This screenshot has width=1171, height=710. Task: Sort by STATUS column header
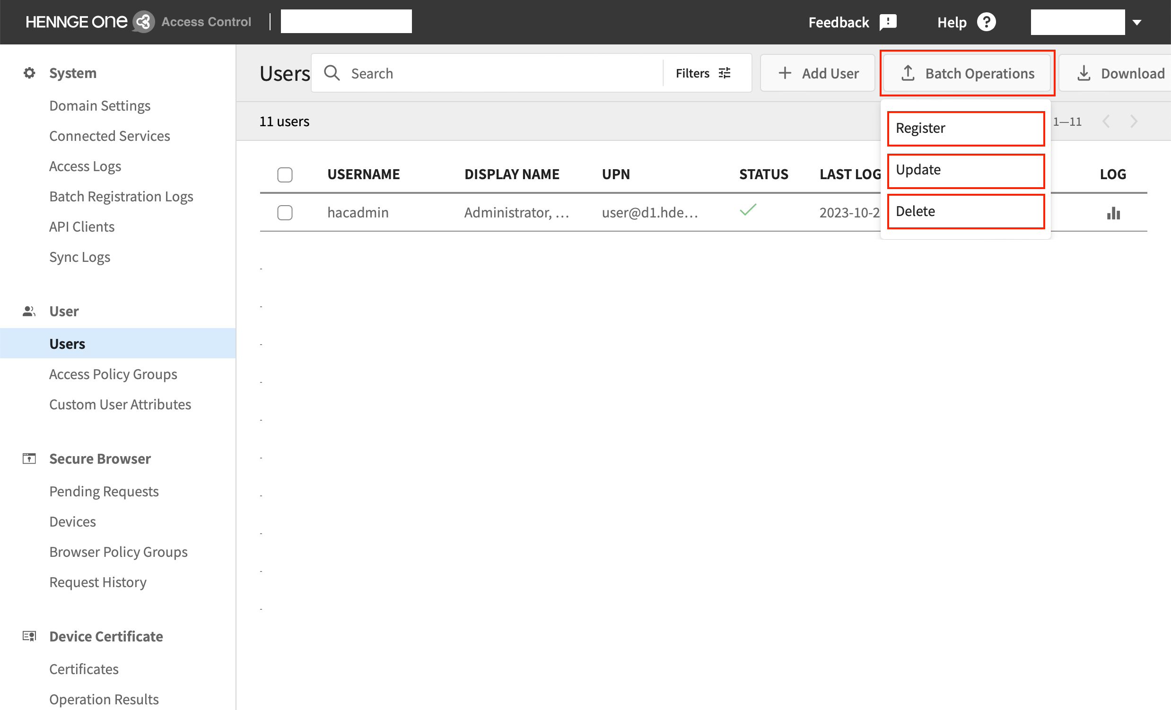(763, 174)
